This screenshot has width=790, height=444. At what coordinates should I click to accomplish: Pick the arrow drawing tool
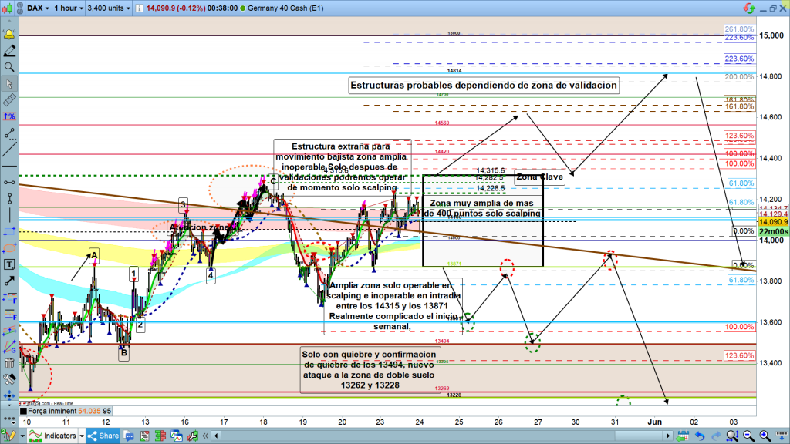pos(9,281)
